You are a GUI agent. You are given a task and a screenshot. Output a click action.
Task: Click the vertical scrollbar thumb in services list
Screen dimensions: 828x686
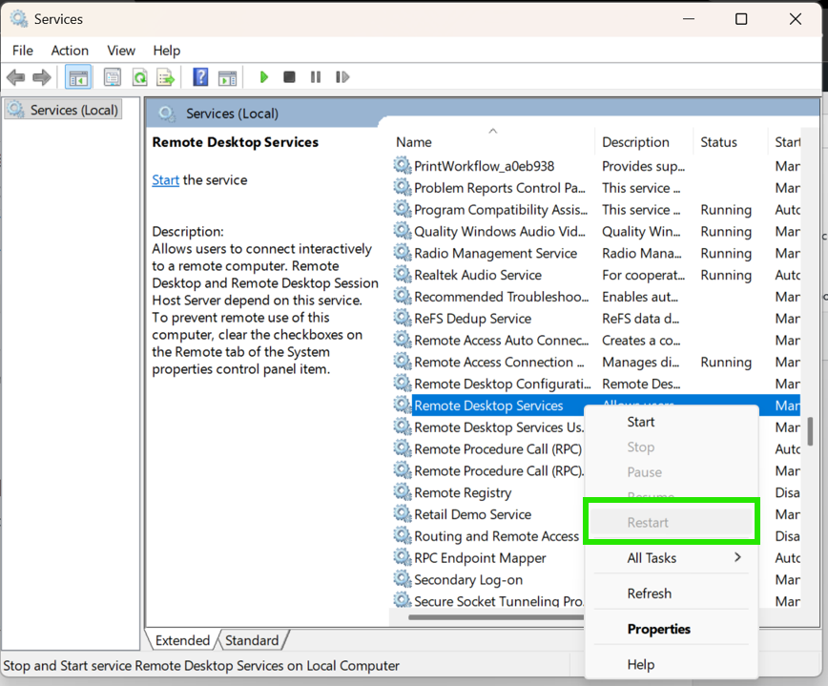[x=810, y=432]
